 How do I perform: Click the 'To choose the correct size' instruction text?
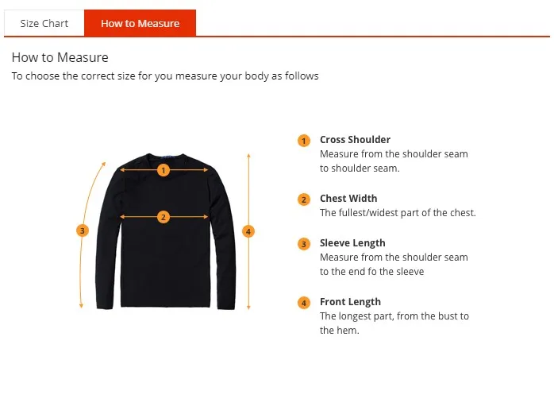pos(165,76)
